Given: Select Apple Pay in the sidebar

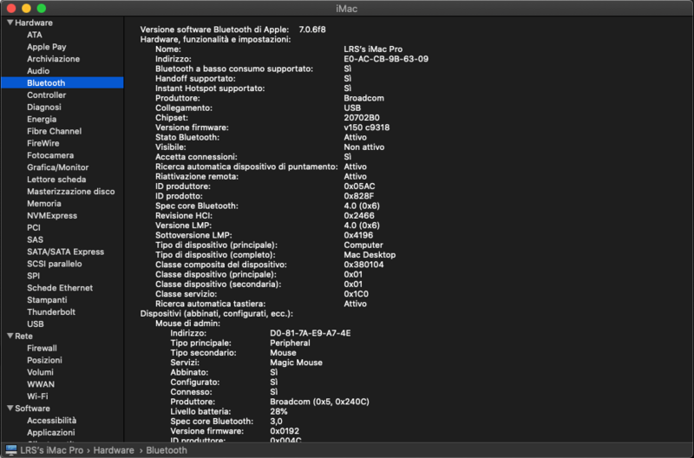Looking at the screenshot, I should (x=47, y=47).
